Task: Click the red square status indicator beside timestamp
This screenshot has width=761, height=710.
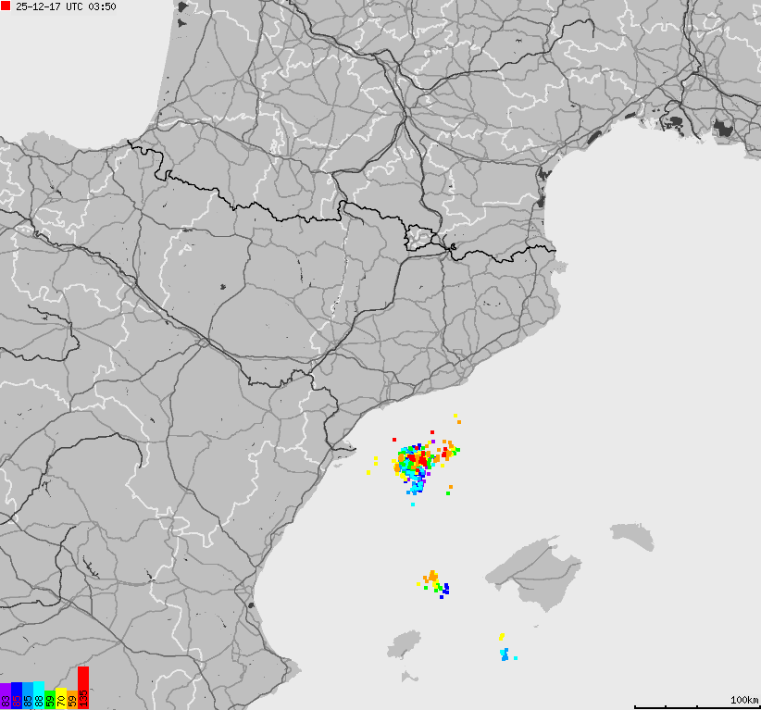Action: coord(5,6)
